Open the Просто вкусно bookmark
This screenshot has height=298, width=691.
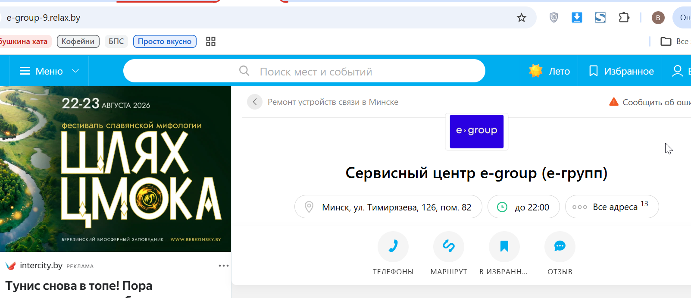165,41
